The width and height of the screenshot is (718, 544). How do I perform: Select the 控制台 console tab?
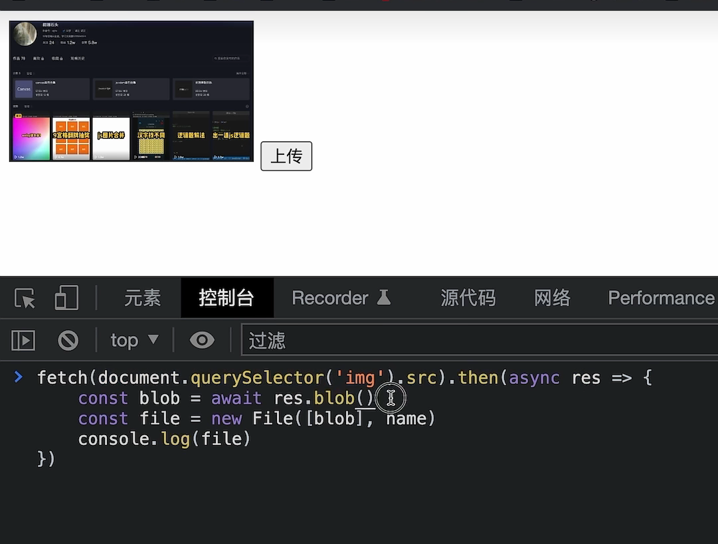point(226,298)
